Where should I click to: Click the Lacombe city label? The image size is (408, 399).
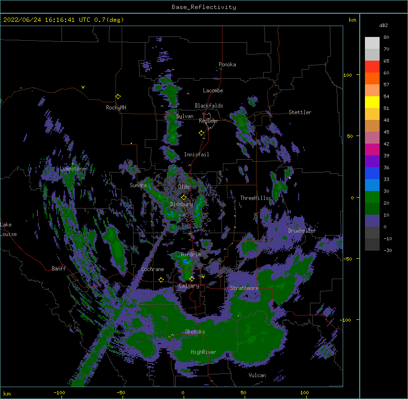tap(213, 91)
